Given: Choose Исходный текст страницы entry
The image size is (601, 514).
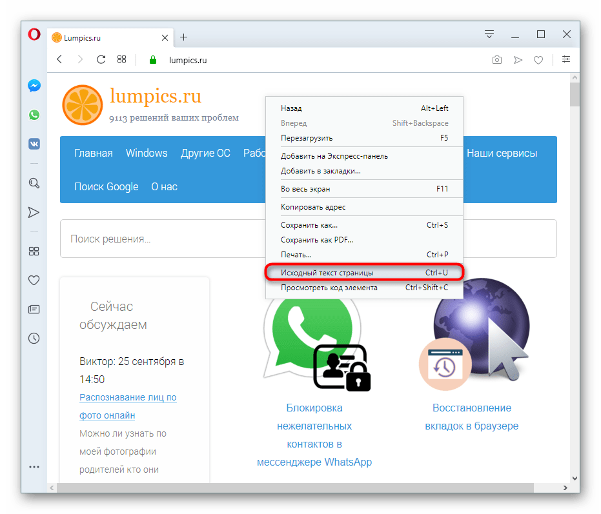Looking at the screenshot, I should (x=364, y=273).
